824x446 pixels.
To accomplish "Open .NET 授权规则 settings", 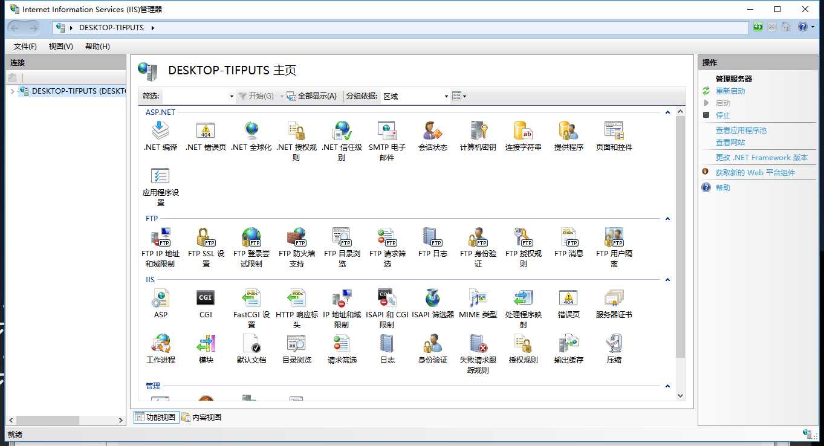I will point(296,131).
